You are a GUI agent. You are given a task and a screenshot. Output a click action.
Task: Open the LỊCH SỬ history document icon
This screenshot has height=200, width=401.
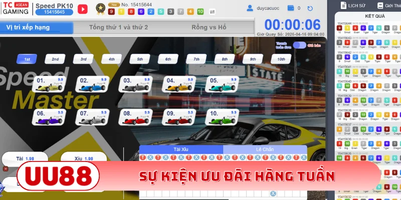[x=344, y=5]
